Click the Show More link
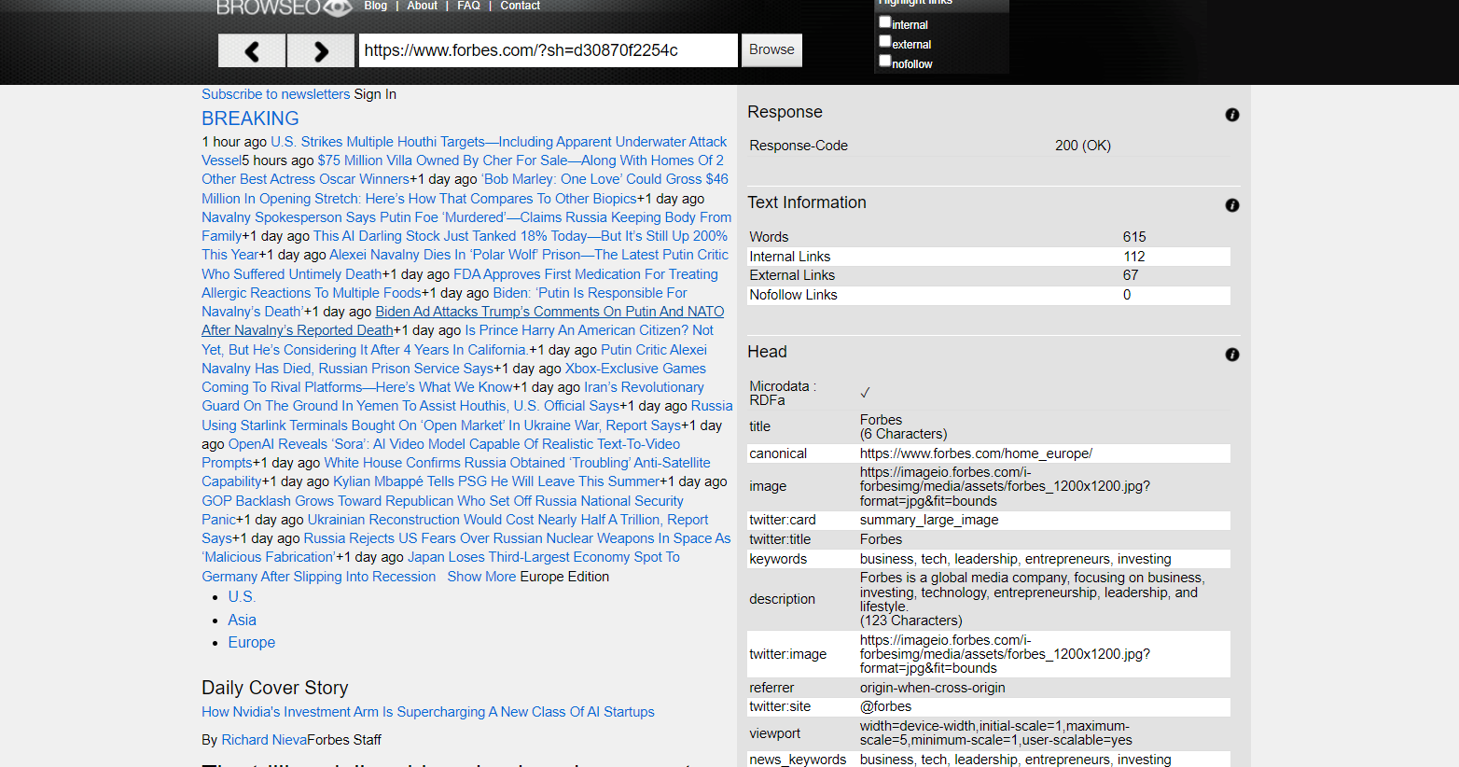Screen dimensions: 1459x767 [x=481, y=577]
